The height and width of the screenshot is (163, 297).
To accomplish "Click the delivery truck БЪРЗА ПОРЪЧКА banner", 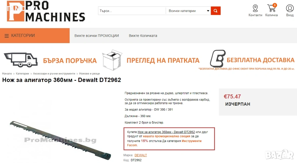I will coord(50,60).
